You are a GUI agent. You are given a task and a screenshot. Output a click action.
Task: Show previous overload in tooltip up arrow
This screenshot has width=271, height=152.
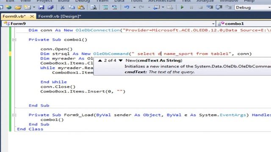tap(100, 60)
